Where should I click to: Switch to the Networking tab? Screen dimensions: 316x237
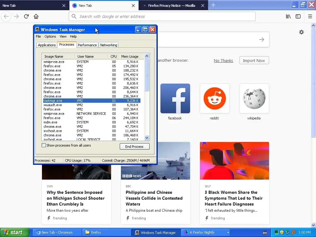[109, 45]
